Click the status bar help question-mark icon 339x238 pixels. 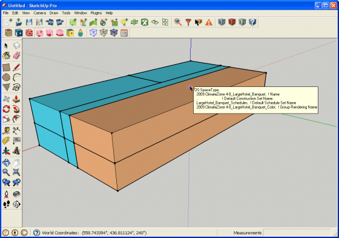click(36, 233)
